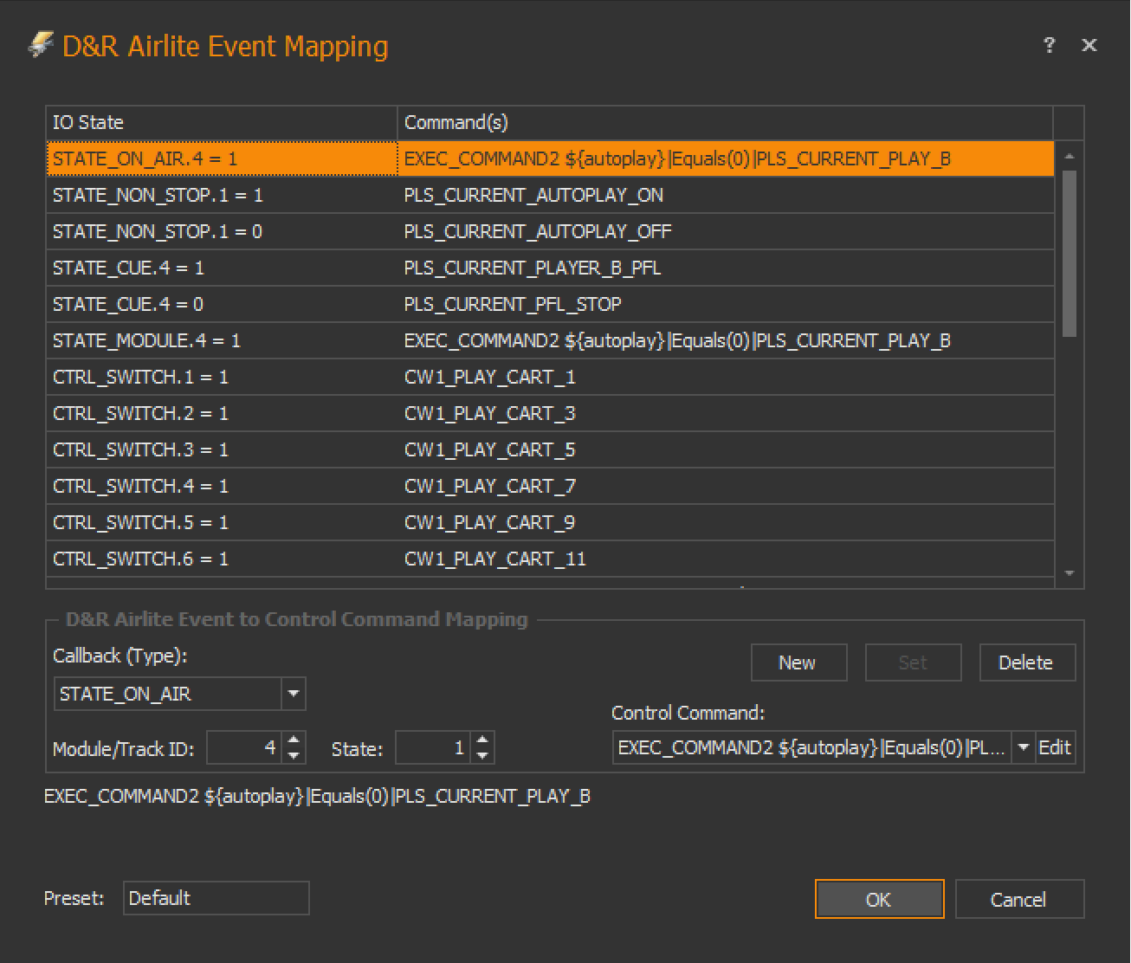Decrease the State spinner value

482,756
